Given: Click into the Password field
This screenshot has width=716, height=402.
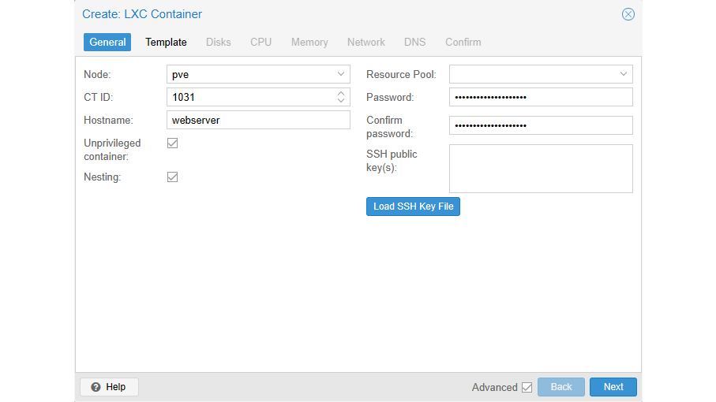Looking at the screenshot, I should (541, 97).
